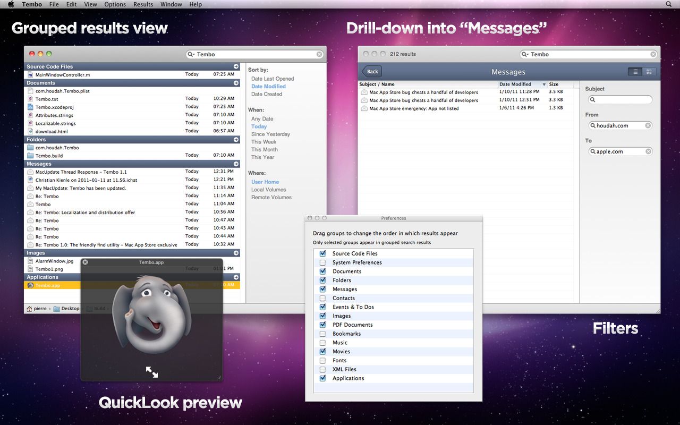Clear the apple.com To filter
The image size is (680, 425).
point(648,151)
